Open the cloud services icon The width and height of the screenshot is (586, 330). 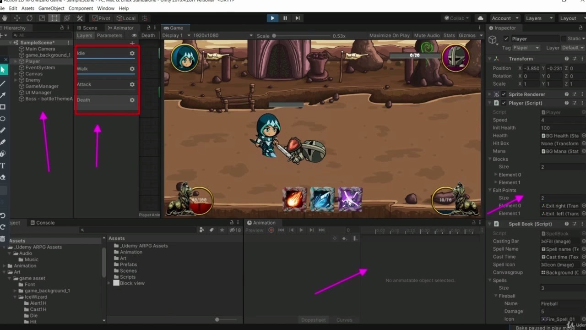480,18
